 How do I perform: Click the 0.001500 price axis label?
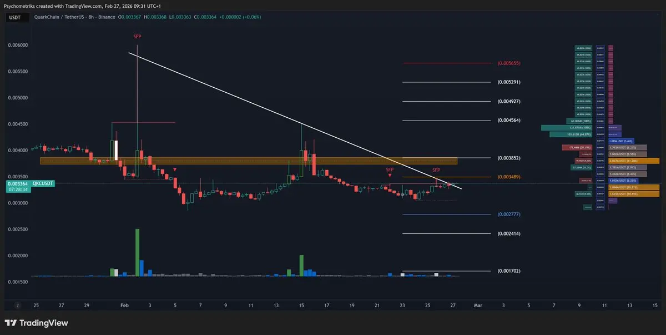pos(18,282)
